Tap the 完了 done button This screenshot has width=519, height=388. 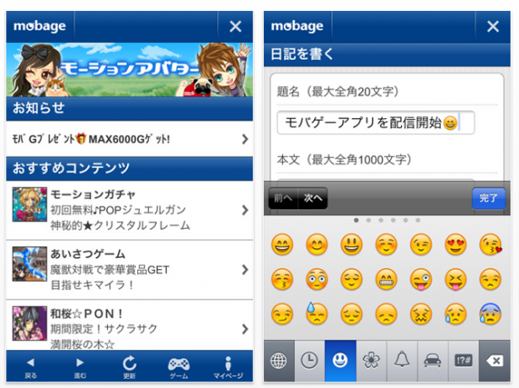tap(489, 198)
